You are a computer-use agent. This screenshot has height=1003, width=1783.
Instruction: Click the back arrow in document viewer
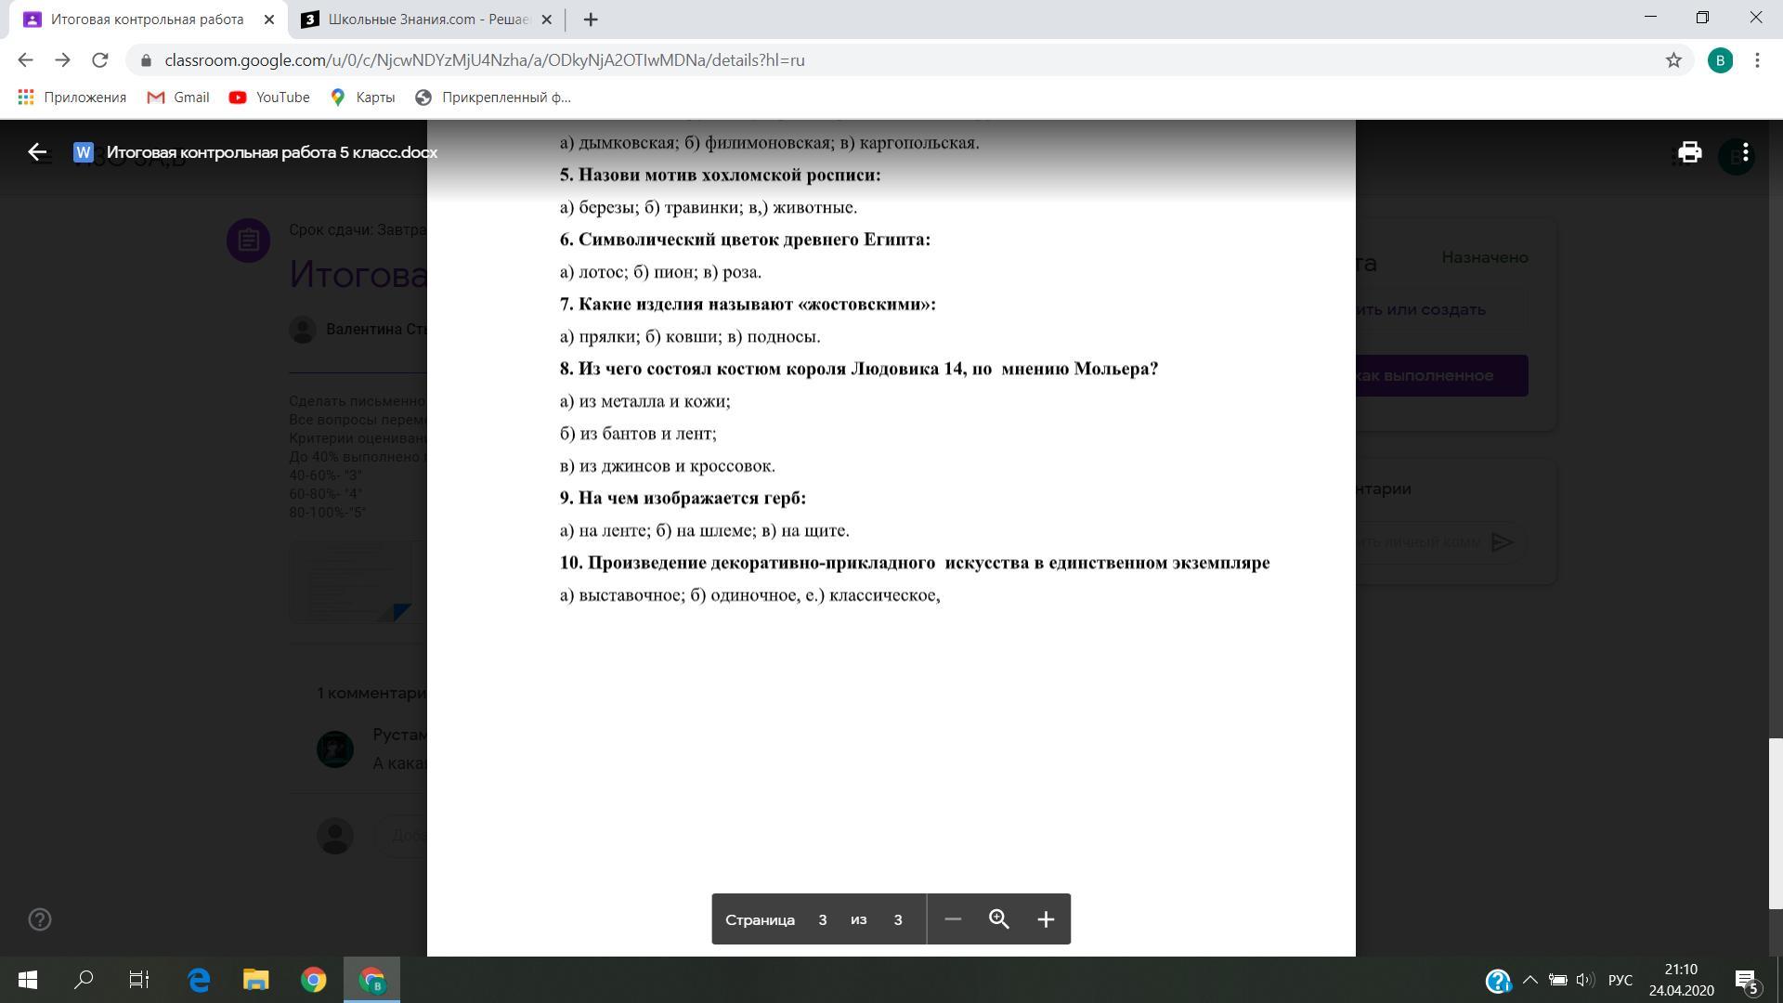[37, 152]
